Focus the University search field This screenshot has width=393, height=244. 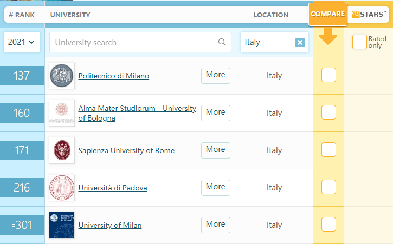(140, 42)
